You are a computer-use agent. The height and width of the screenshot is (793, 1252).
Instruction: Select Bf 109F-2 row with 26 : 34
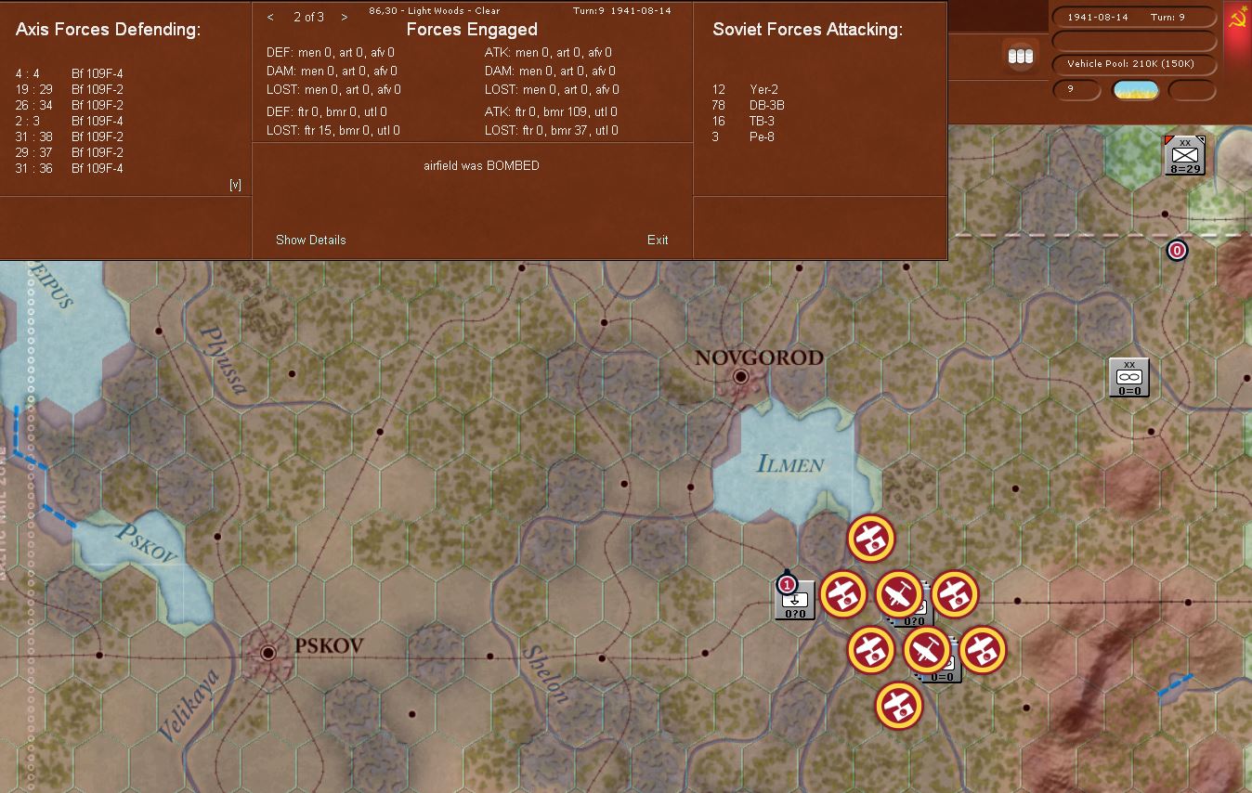pos(70,105)
